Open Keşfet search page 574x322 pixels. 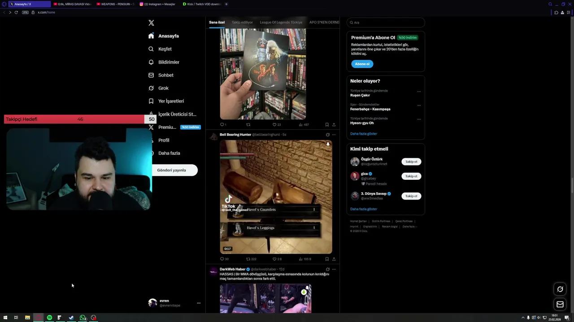(160, 49)
